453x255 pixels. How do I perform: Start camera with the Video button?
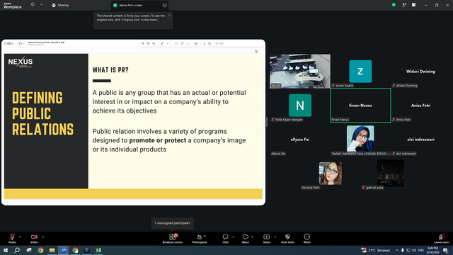34,239
